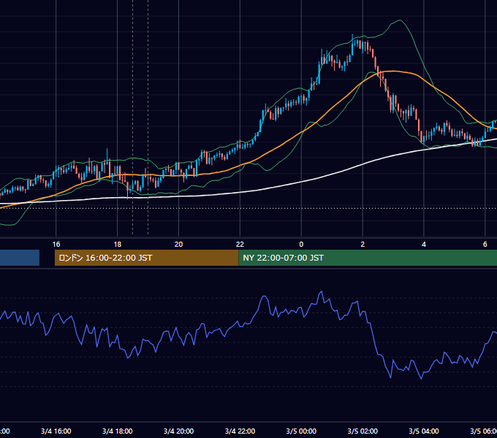The image size is (497, 438).
Task: Click the 4 hour label on upper axis
Action: point(424,245)
